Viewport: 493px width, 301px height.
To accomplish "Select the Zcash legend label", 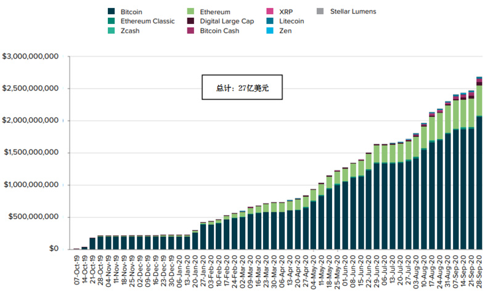I will coord(130,31).
